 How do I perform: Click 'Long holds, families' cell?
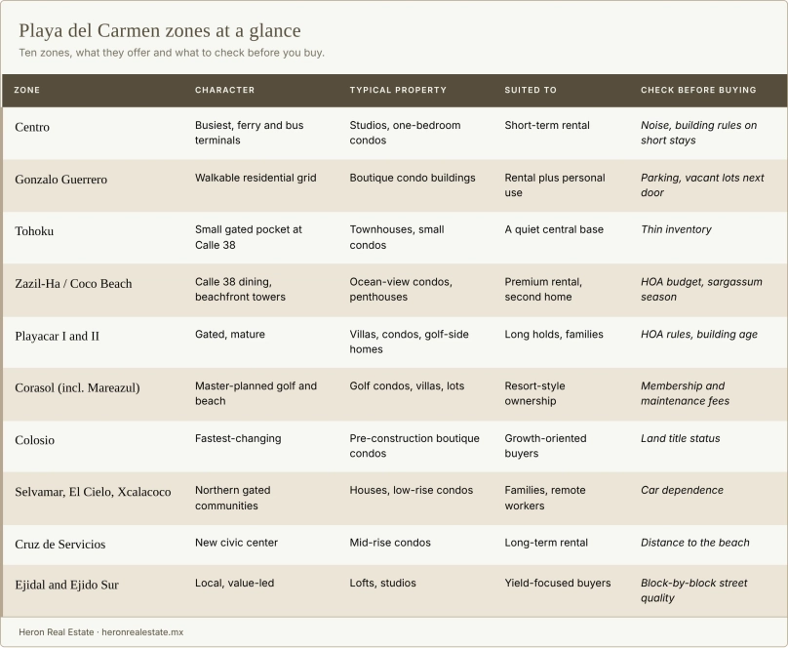point(554,335)
